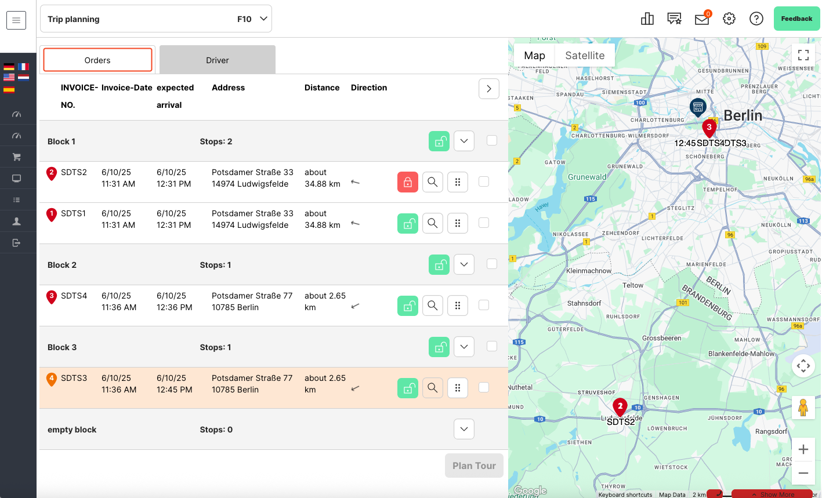Tick the SDTS4 row checkbox
Screen dimensions: 822x498
[484, 305]
